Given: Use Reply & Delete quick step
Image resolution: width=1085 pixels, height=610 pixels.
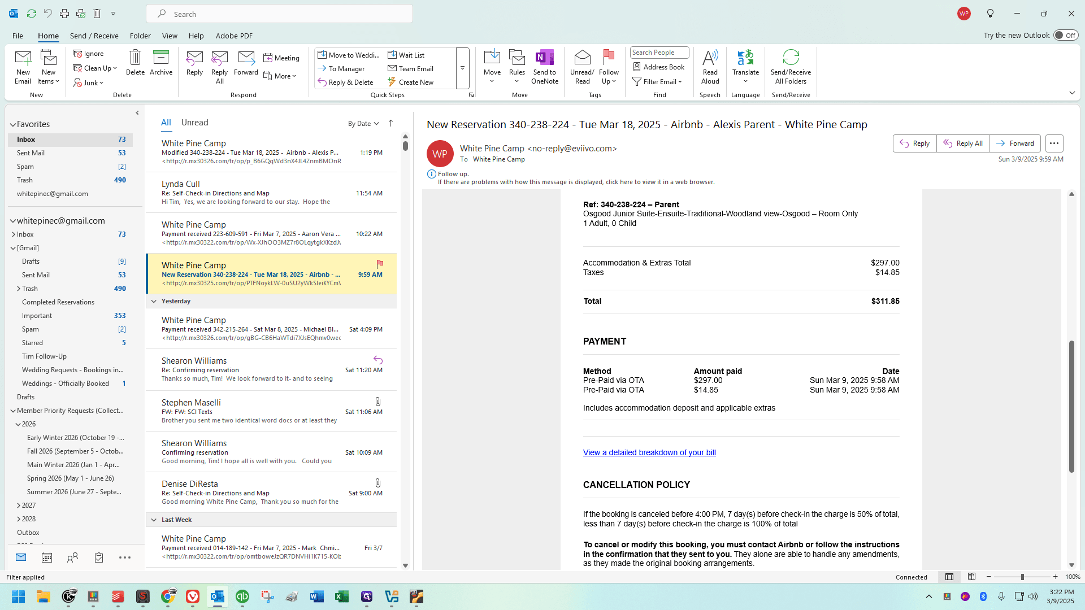Looking at the screenshot, I should point(345,82).
